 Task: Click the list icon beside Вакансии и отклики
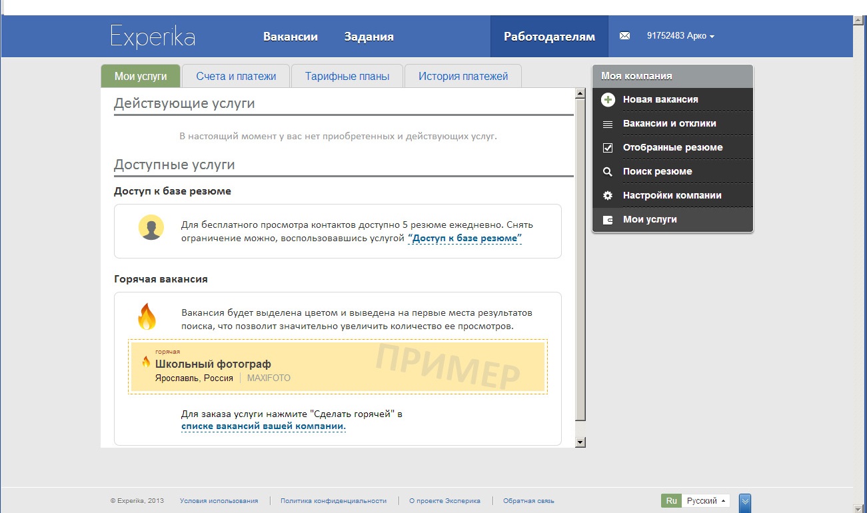point(607,124)
